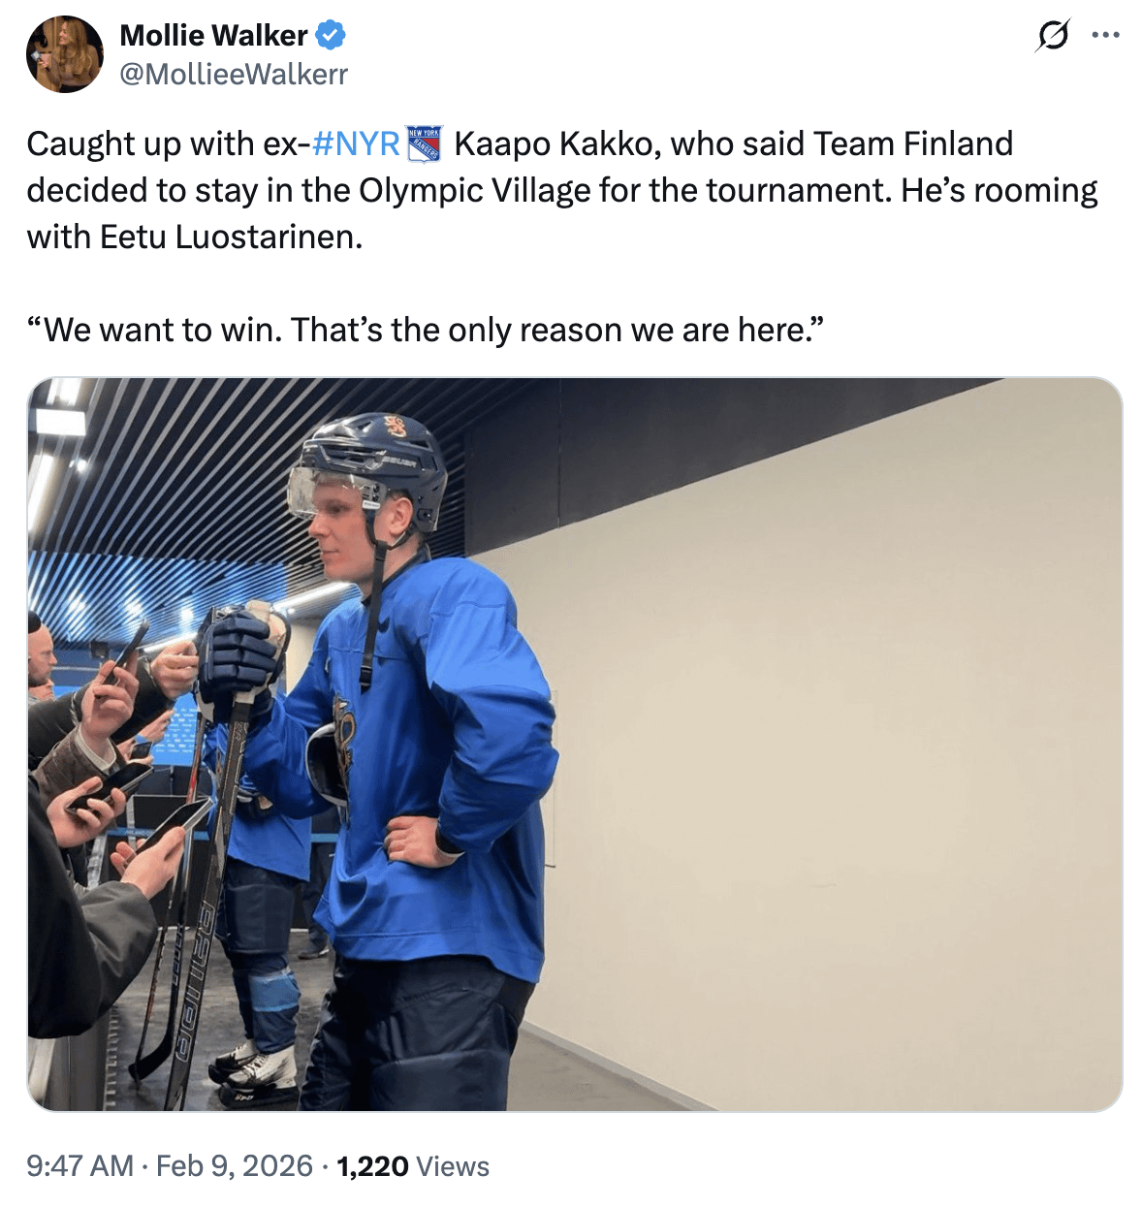
Task: Follow the #NYR hashtag link
Action: coord(356,143)
